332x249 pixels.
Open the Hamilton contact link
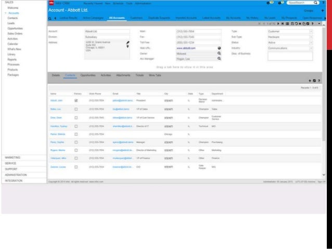[59, 126]
